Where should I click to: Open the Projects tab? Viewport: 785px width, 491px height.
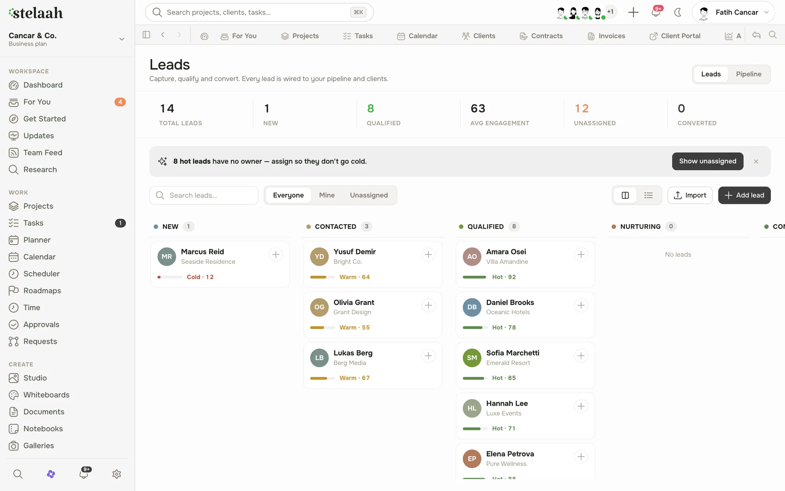click(300, 36)
